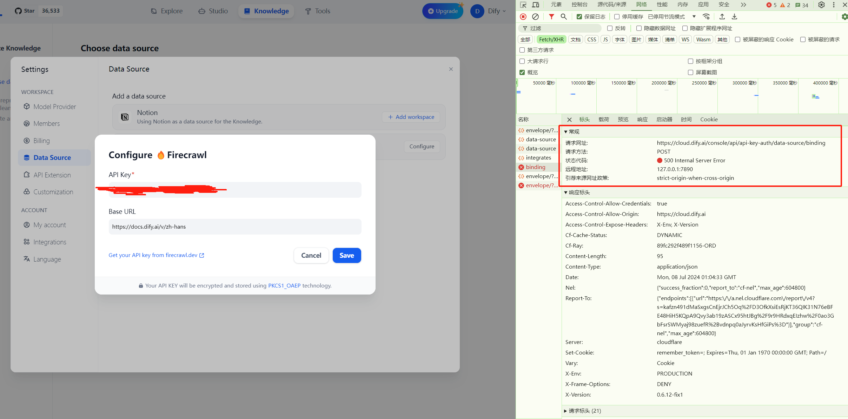Enable the 屏幕截图 checkbox
Image resolution: width=848 pixels, height=419 pixels.
[x=690, y=72]
